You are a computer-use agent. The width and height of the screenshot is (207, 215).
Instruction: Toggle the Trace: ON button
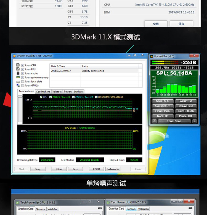click(163, 116)
